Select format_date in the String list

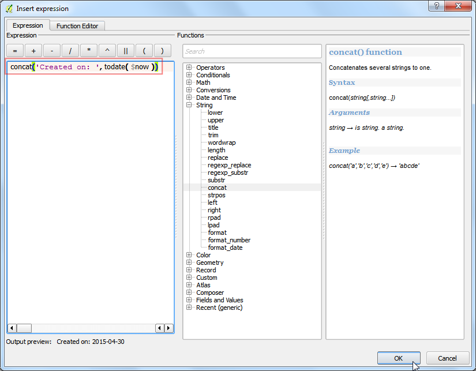(225, 248)
